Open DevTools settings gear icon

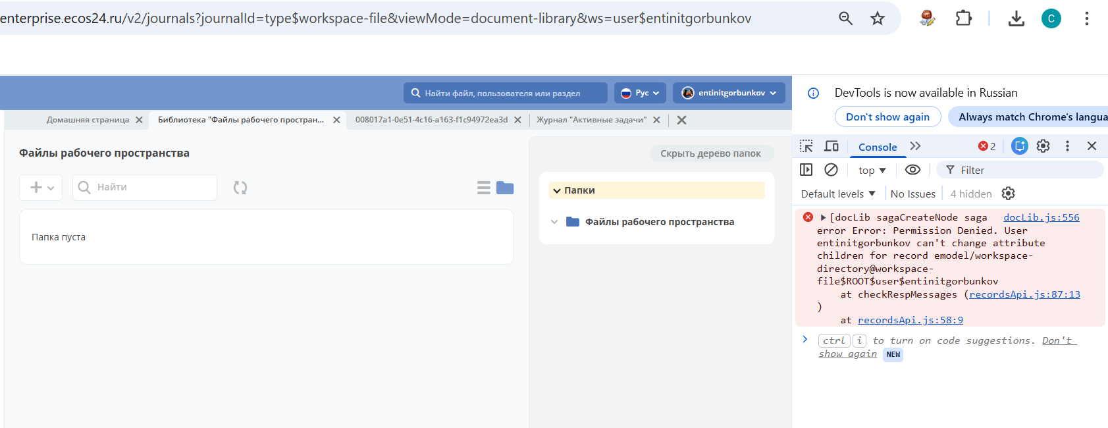[1043, 146]
